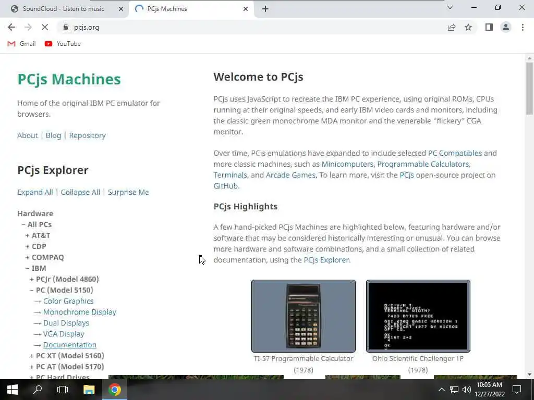Open the volume control icon
This screenshot has height=400, width=534.
coord(467,390)
